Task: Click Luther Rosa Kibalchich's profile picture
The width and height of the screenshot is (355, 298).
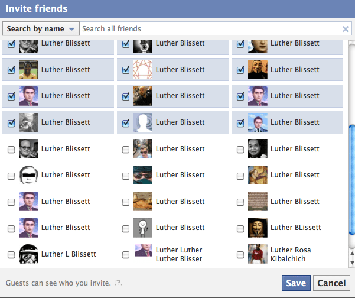Action: point(258,254)
